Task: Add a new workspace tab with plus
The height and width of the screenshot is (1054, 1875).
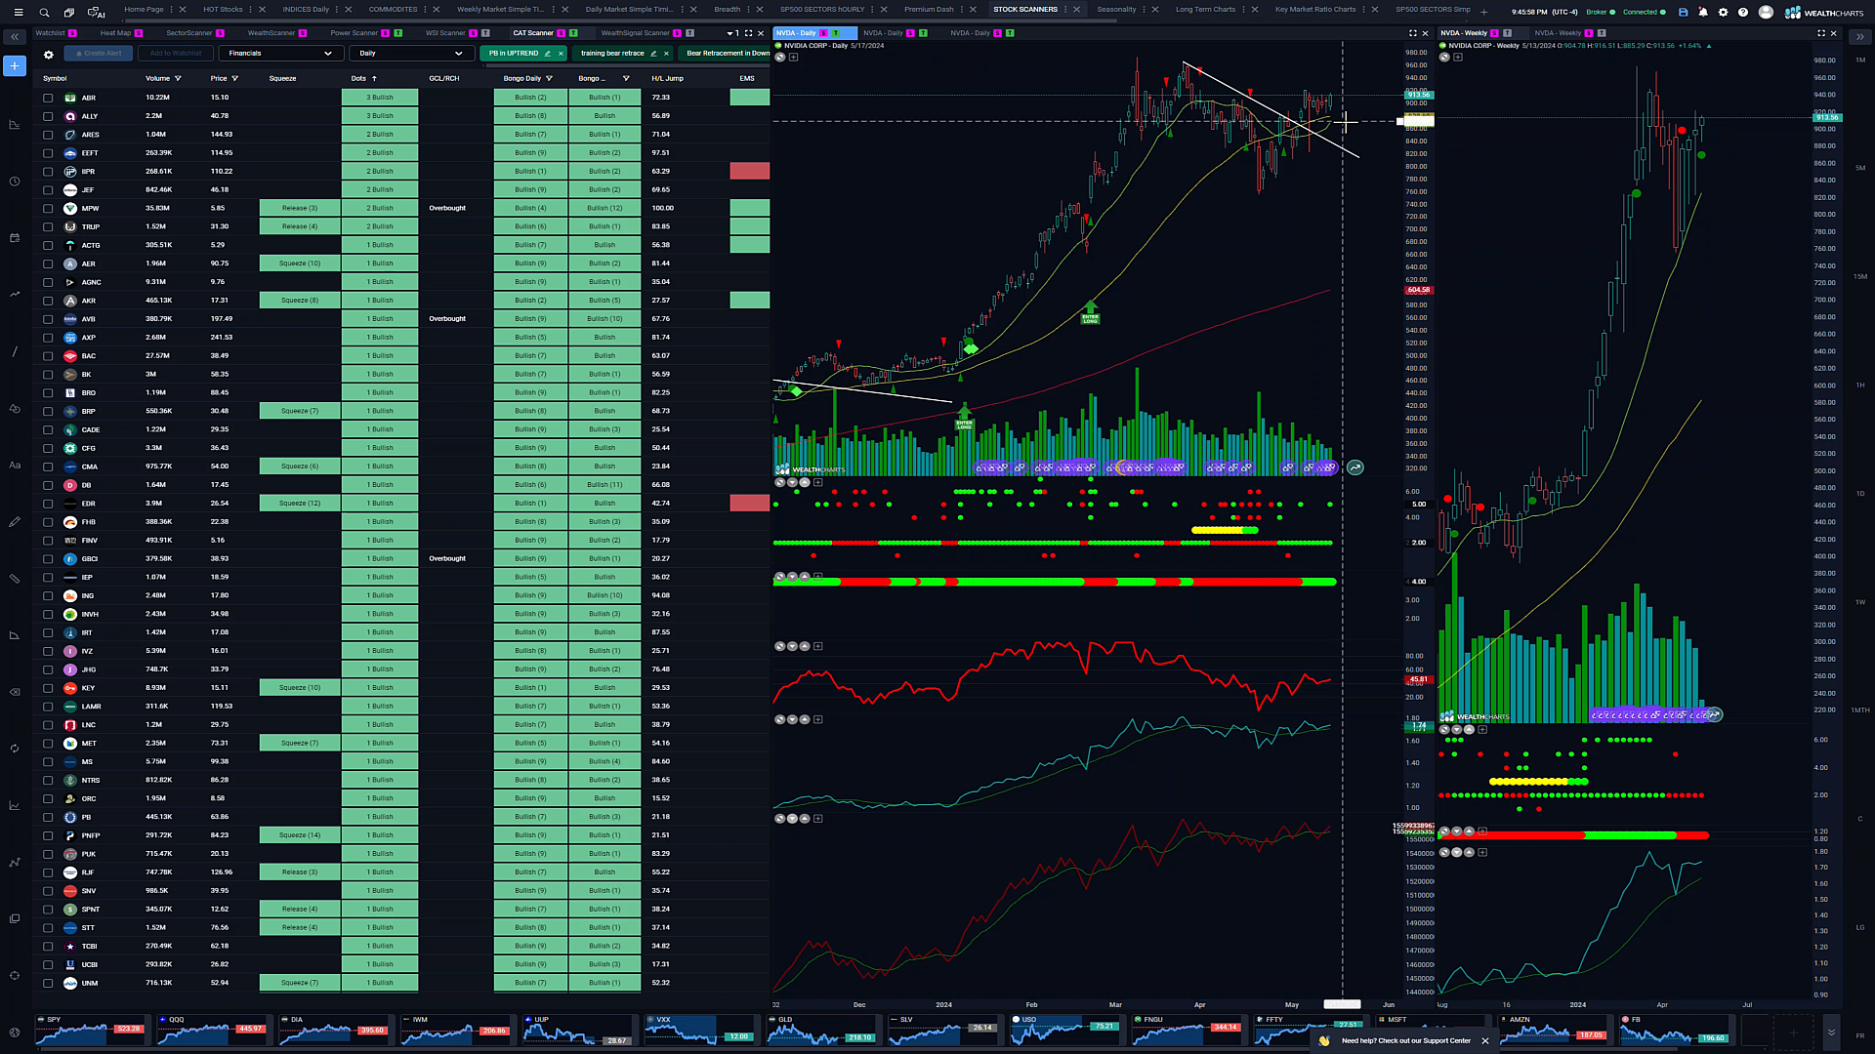Action: pyautogui.click(x=1484, y=13)
